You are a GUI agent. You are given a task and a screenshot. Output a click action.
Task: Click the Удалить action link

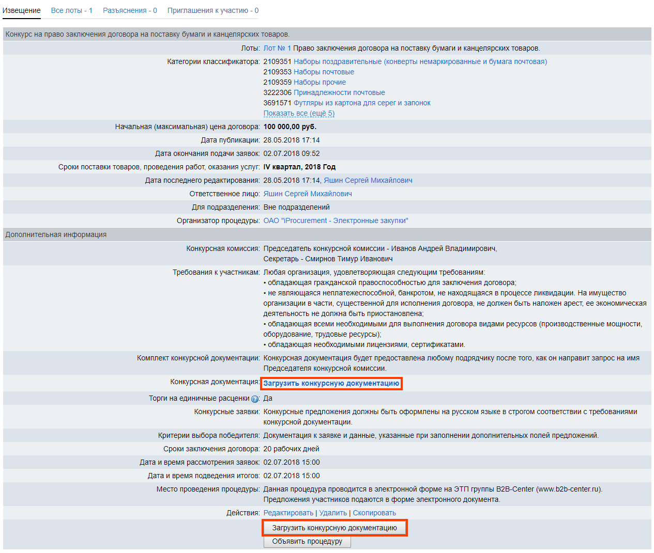[x=333, y=513]
